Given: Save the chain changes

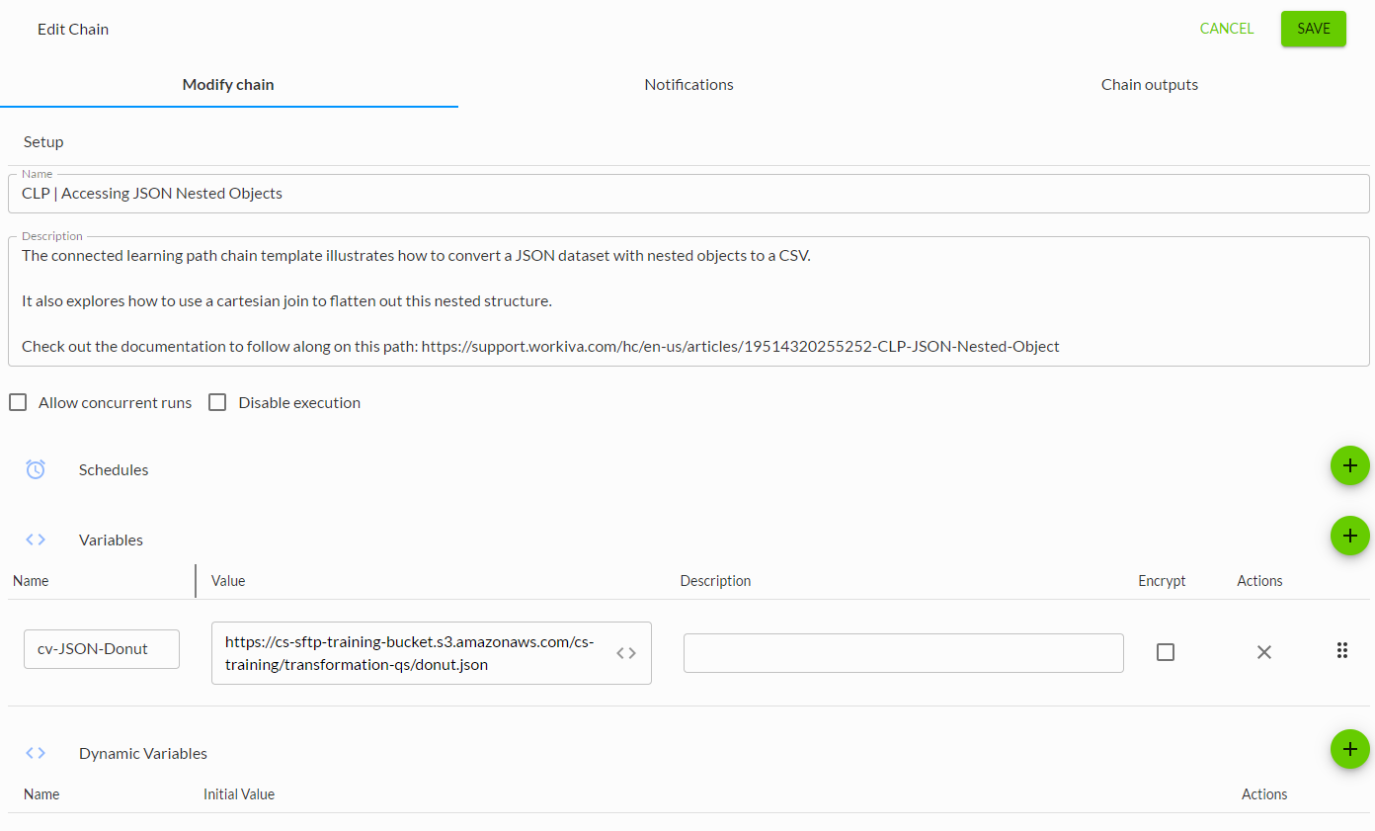Looking at the screenshot, I should pyautogui.click(x=1313, y=29).
